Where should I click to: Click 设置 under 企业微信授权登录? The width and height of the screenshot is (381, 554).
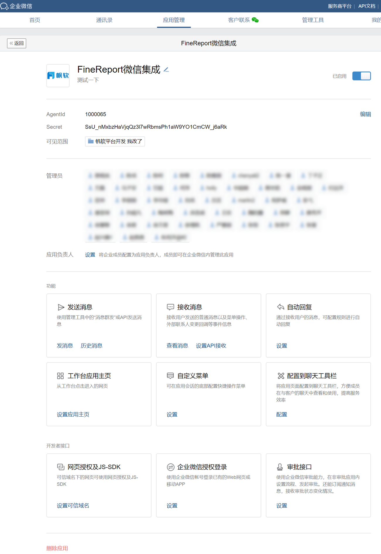tap(172, 505)
